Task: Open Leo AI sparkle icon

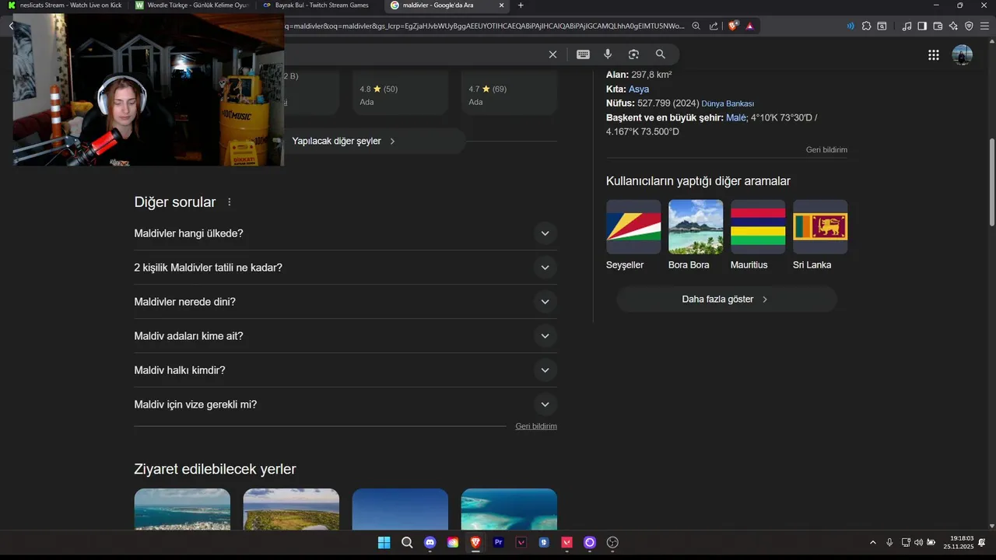Action: [x=953, y=26]
